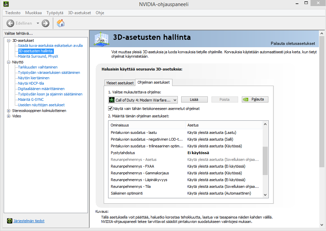
Task: Click the Home icon in the toolbar
Action: point(61,23)
